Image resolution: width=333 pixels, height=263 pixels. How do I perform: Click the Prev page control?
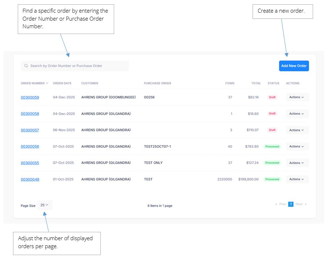(281, 204)
